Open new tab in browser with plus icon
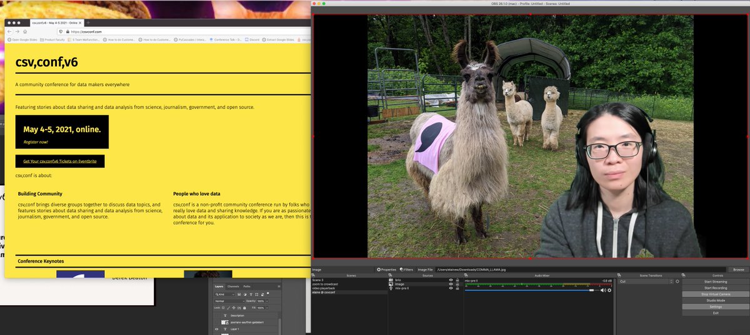 click(88, 23)
